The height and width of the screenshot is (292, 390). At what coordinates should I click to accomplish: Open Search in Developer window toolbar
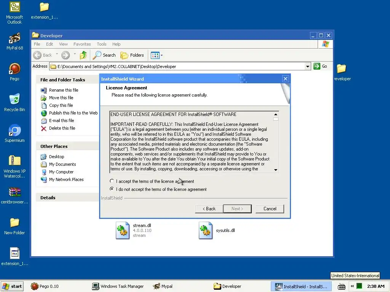tap(104, 55)
